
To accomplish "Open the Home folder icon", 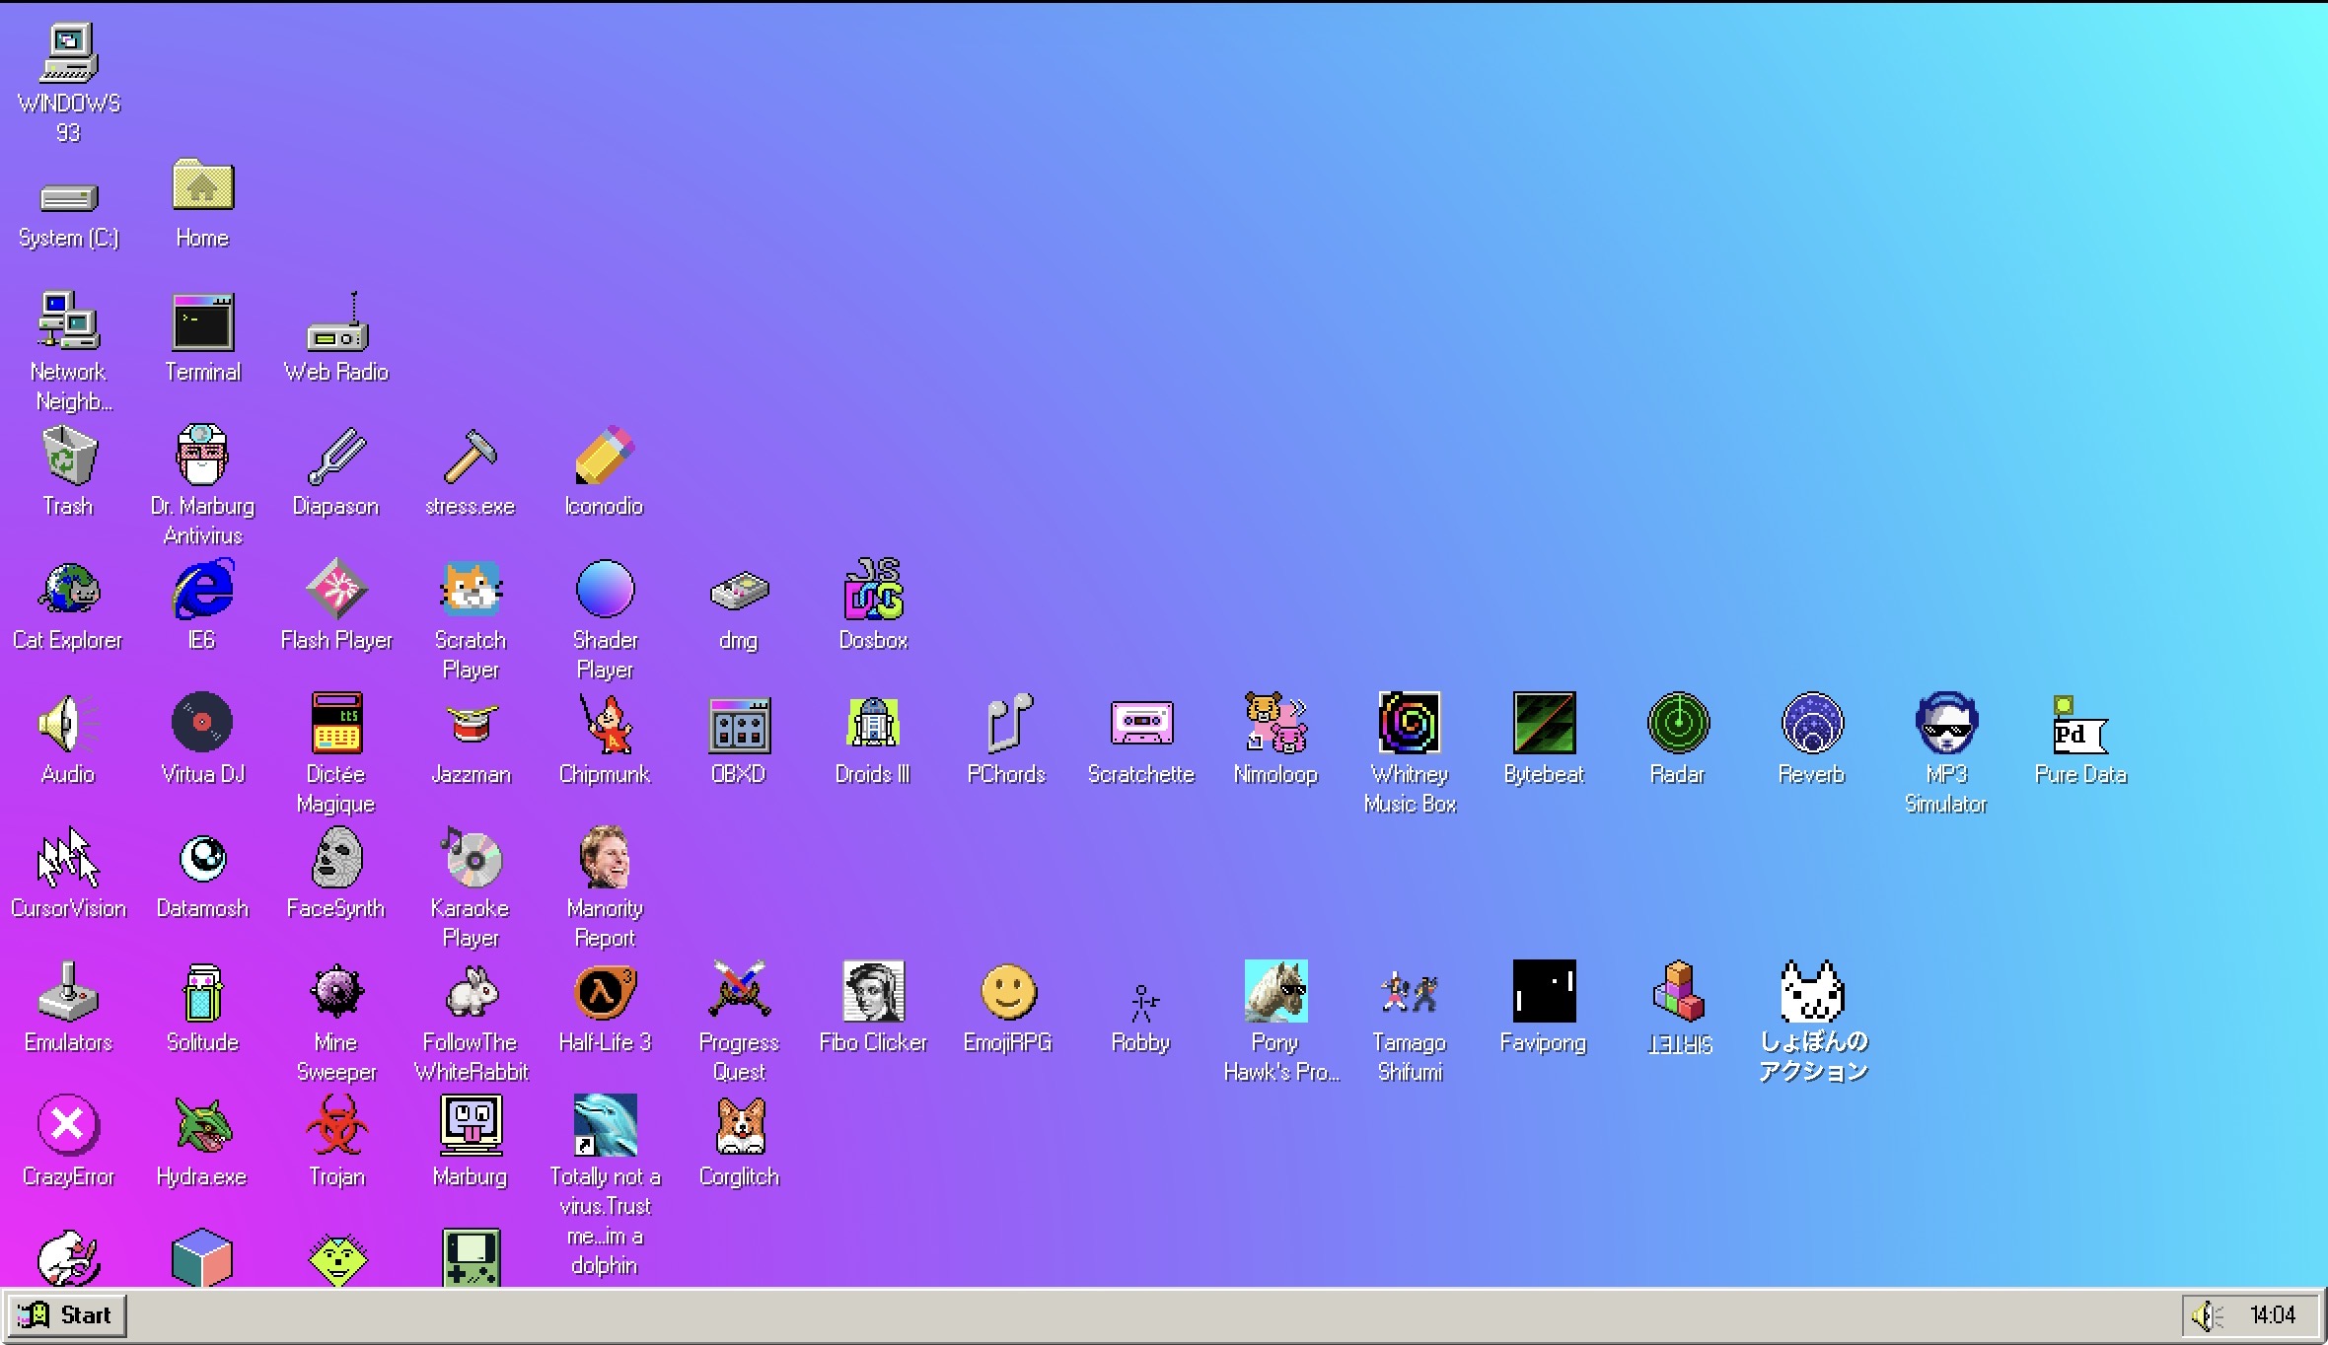I will click(x=202, y=185).
